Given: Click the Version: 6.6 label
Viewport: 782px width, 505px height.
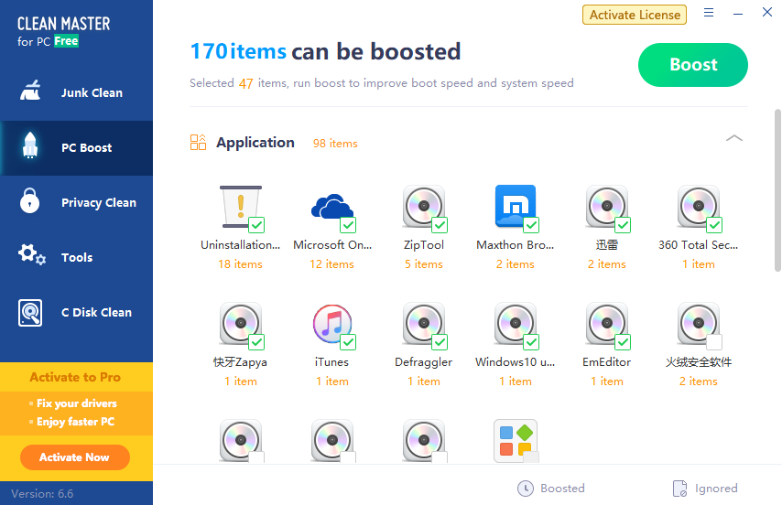Looking at the screenshot, I should tap(42, 494).
